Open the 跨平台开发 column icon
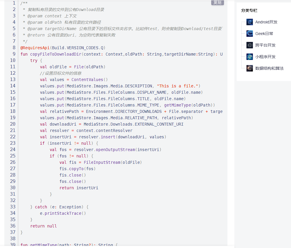The width and height of the screenshot is (291, 248). coord(250,45)
